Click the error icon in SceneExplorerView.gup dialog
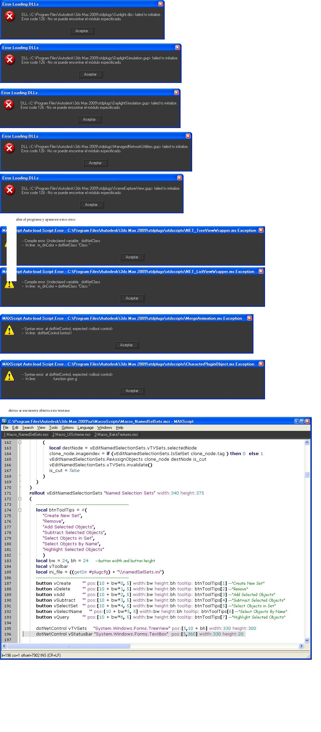321x732 pixels. tap(10, 190)
